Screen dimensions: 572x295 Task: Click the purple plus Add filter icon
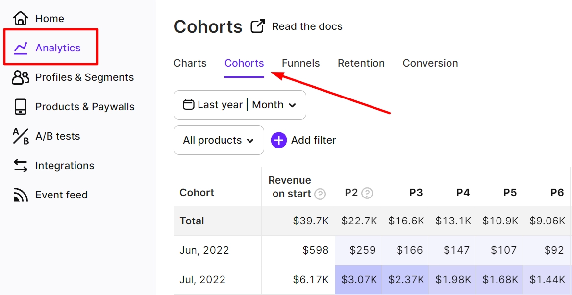[x=279, y=140]
